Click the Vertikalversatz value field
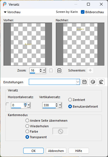 pos(49,105)
